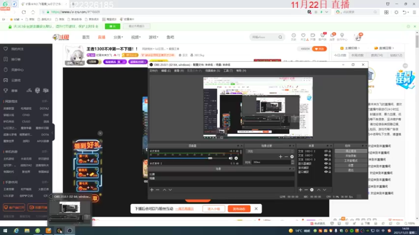Image resolution: width=419 pixels, height=235 pixels.
Task: Expand 全部 next to 手游休闲 section
Action: point(45,182)
